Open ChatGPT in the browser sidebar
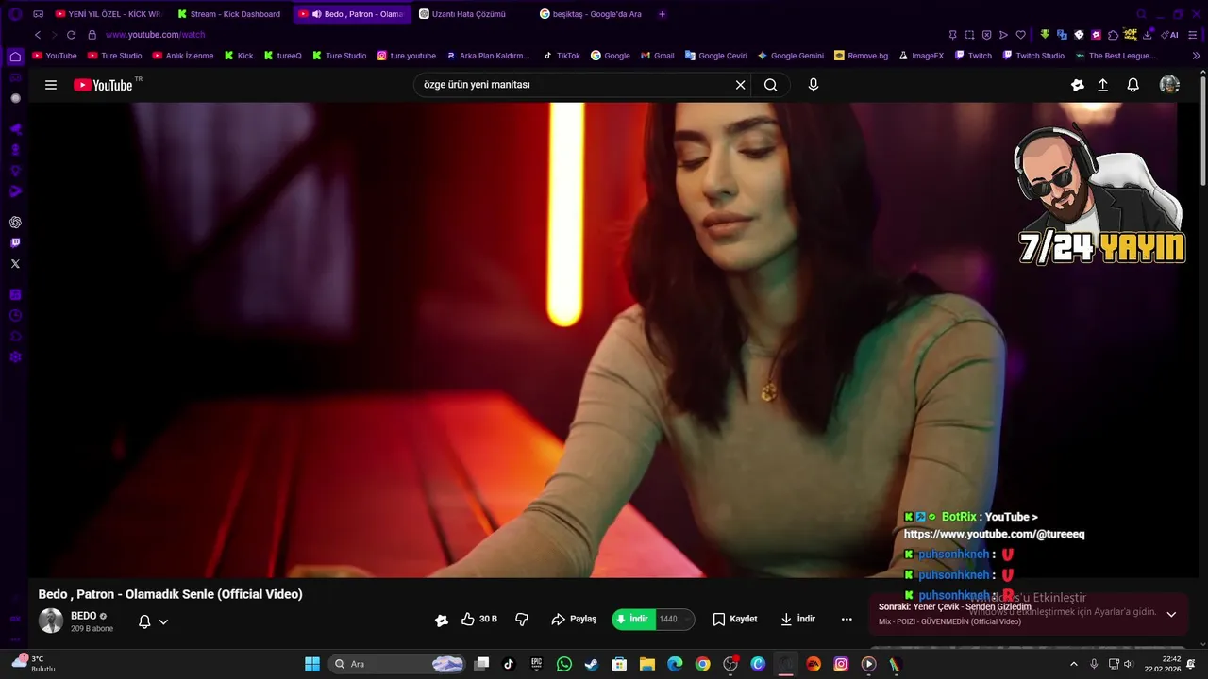The height and width of the screenshot is (679, 1208). [x=15, y=223]
